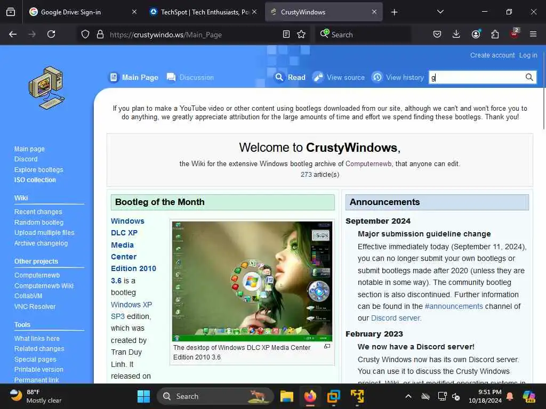Viewport: 546px width, 409px height.
Task: Open the Main Page wiki tab
Action: [134, 77]
